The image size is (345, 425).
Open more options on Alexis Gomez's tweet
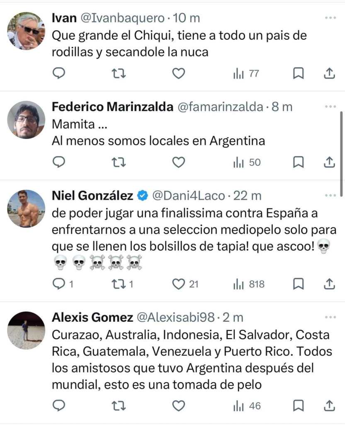[330, 318]
